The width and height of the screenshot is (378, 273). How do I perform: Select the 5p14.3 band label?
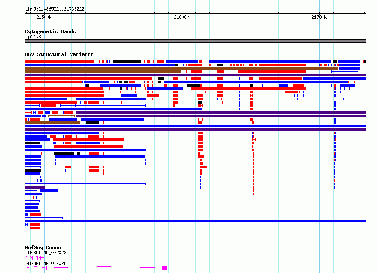point(33,37)
